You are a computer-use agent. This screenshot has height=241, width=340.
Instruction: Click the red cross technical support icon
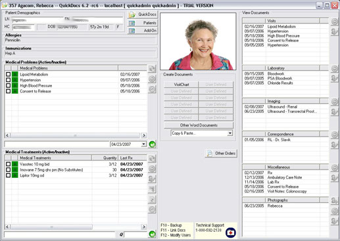tap(231, 232)
